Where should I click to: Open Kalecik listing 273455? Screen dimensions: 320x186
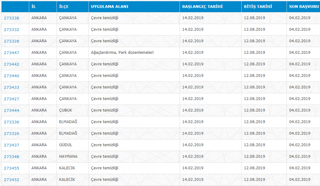12,168
